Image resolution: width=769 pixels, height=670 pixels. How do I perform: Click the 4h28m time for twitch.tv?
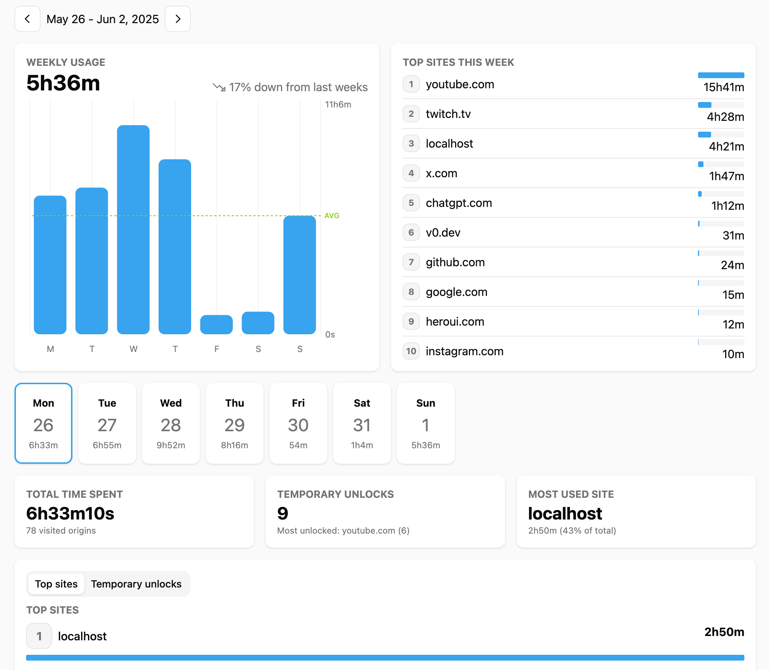(x=726, y=117)
